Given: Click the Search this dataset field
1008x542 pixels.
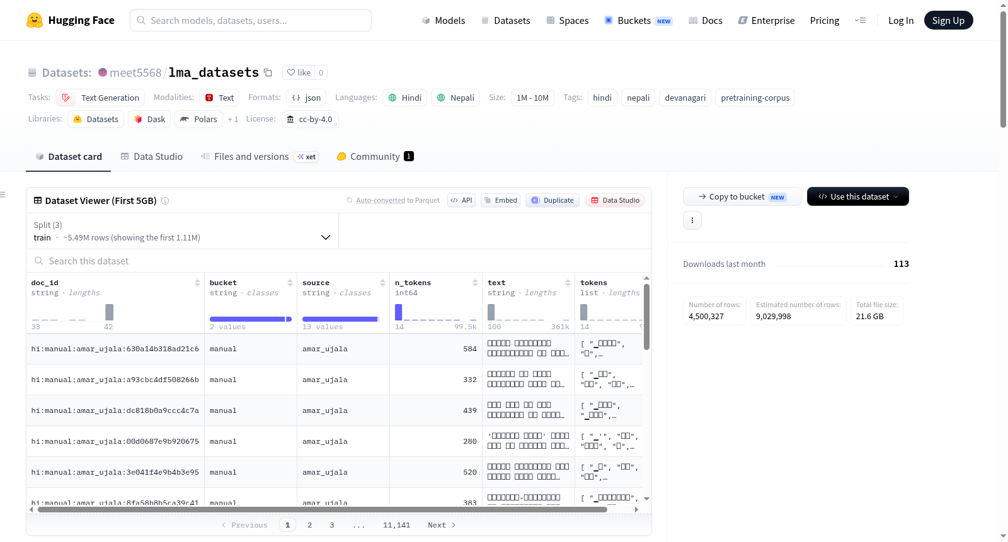Looking at the screenshot, I should (x=339, y=261).
